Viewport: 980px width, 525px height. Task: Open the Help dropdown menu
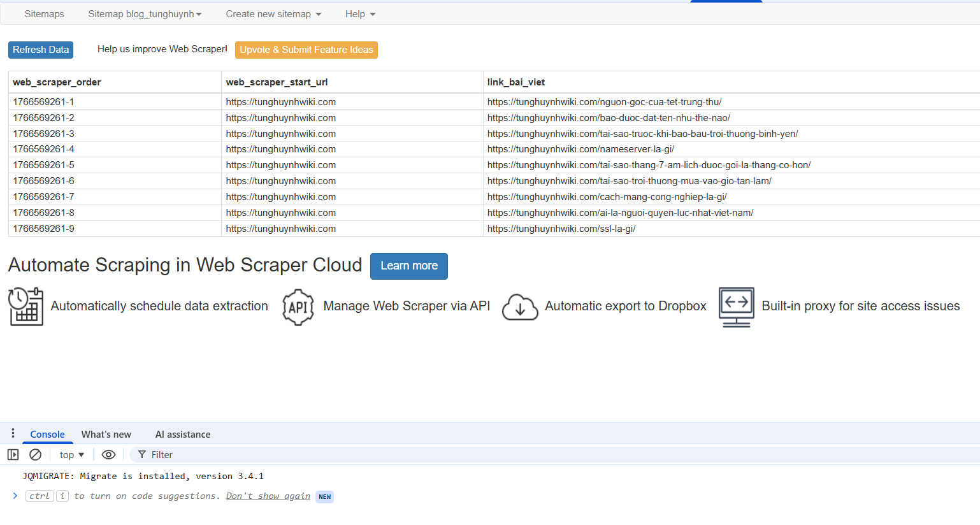[360, 14]
